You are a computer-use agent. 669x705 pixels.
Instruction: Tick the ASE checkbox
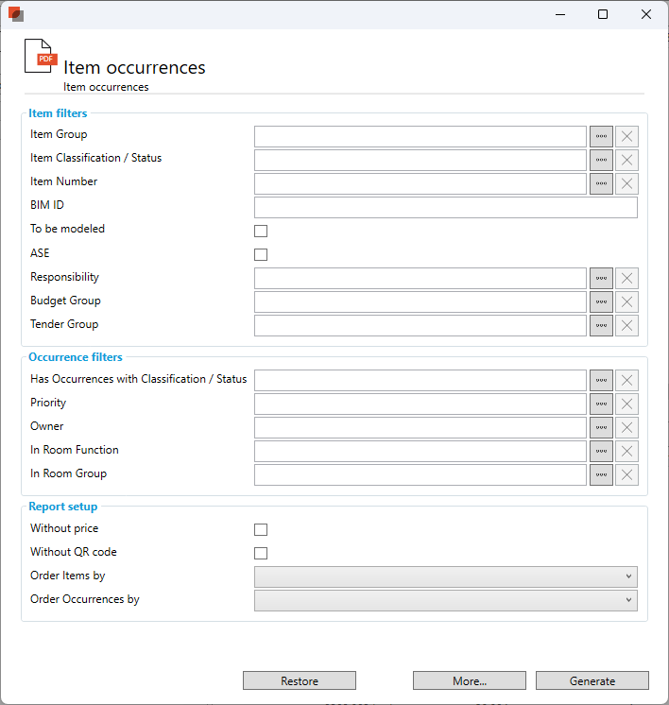coord(261,254)
